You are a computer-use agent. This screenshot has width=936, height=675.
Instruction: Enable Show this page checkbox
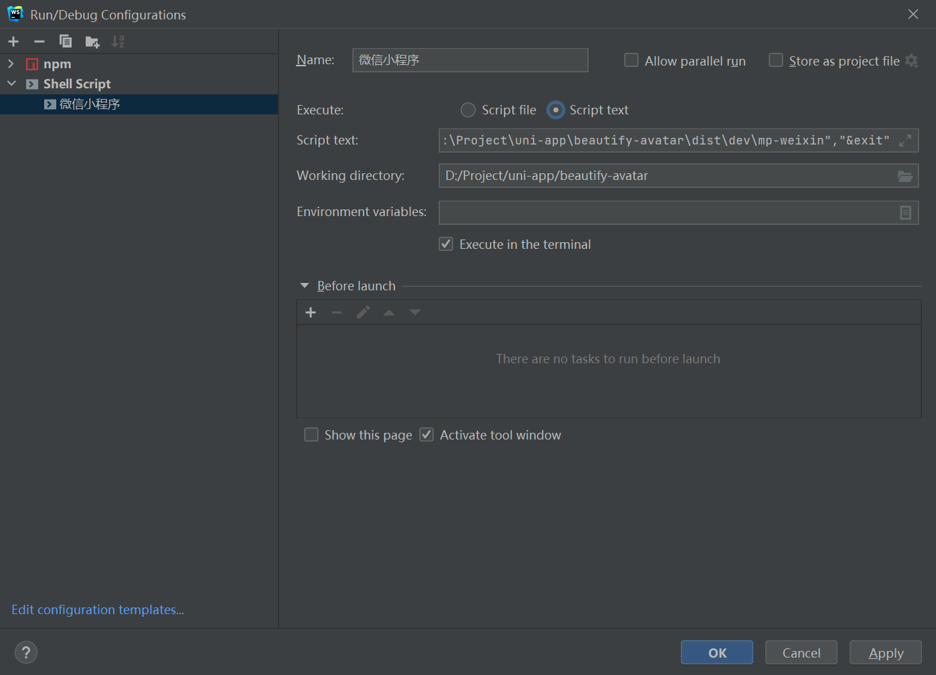tap(311, 435)
